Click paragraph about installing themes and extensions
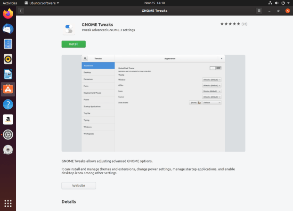The width and height of the screenshot is (293, 211). point(148,171)
